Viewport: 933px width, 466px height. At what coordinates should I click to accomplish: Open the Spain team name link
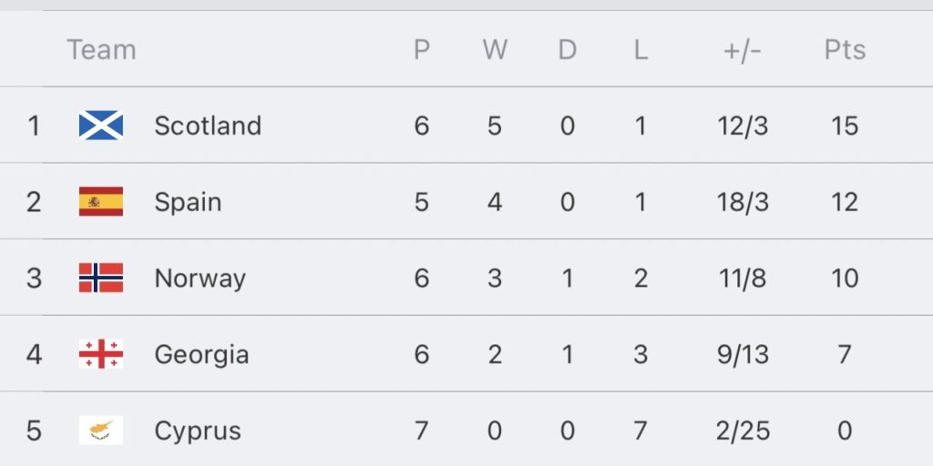[x=188, y=202]
